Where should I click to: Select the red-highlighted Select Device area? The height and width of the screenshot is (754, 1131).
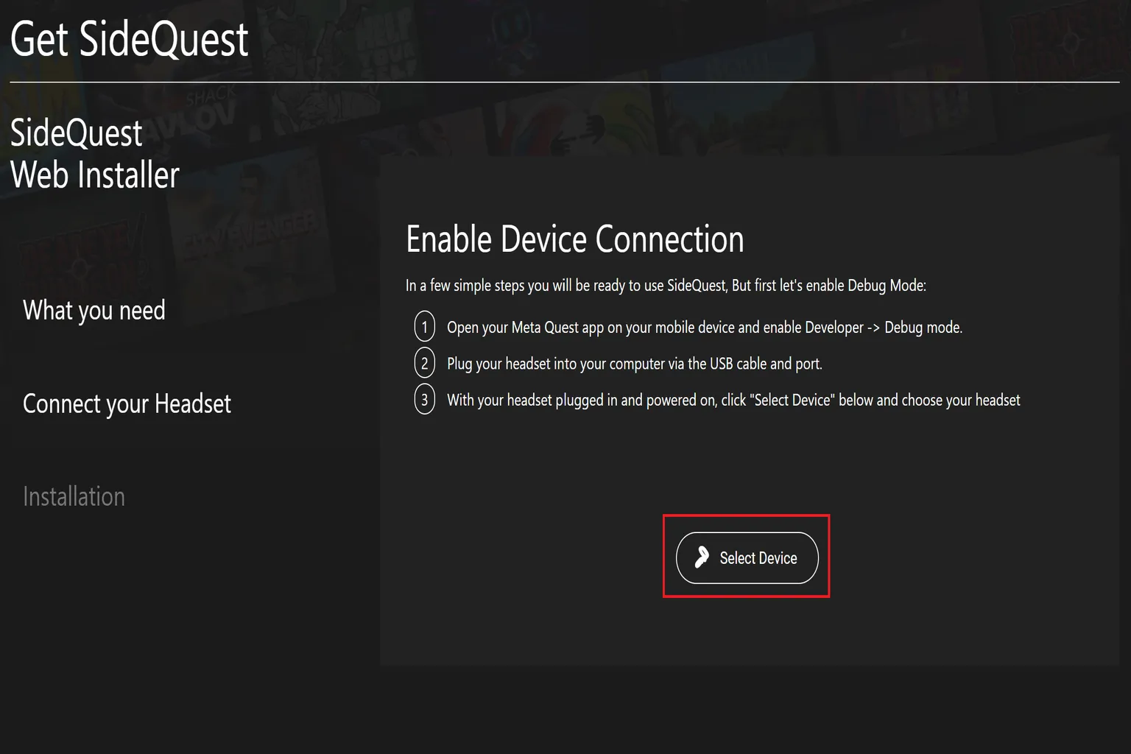[747, 557]
